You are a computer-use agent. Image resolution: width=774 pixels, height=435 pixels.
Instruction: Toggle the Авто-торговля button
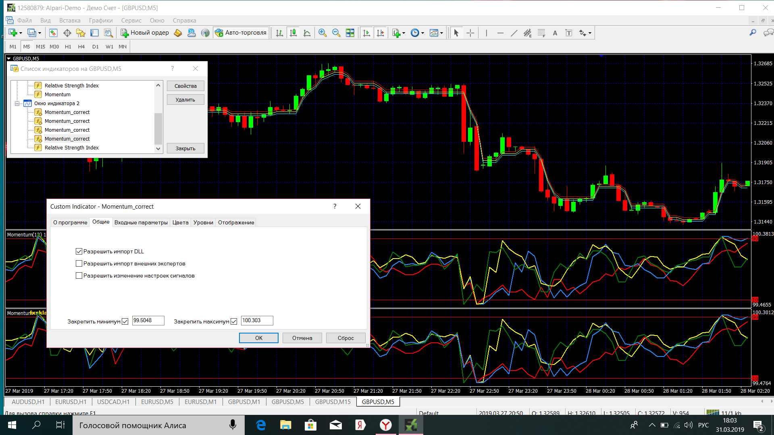click(x=241, y=33)
